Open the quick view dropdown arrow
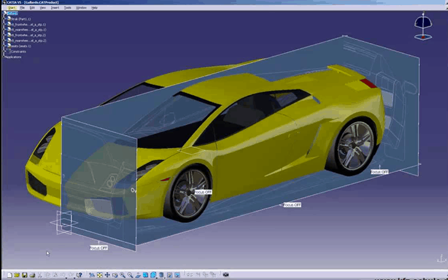 (x=157, y=278)
